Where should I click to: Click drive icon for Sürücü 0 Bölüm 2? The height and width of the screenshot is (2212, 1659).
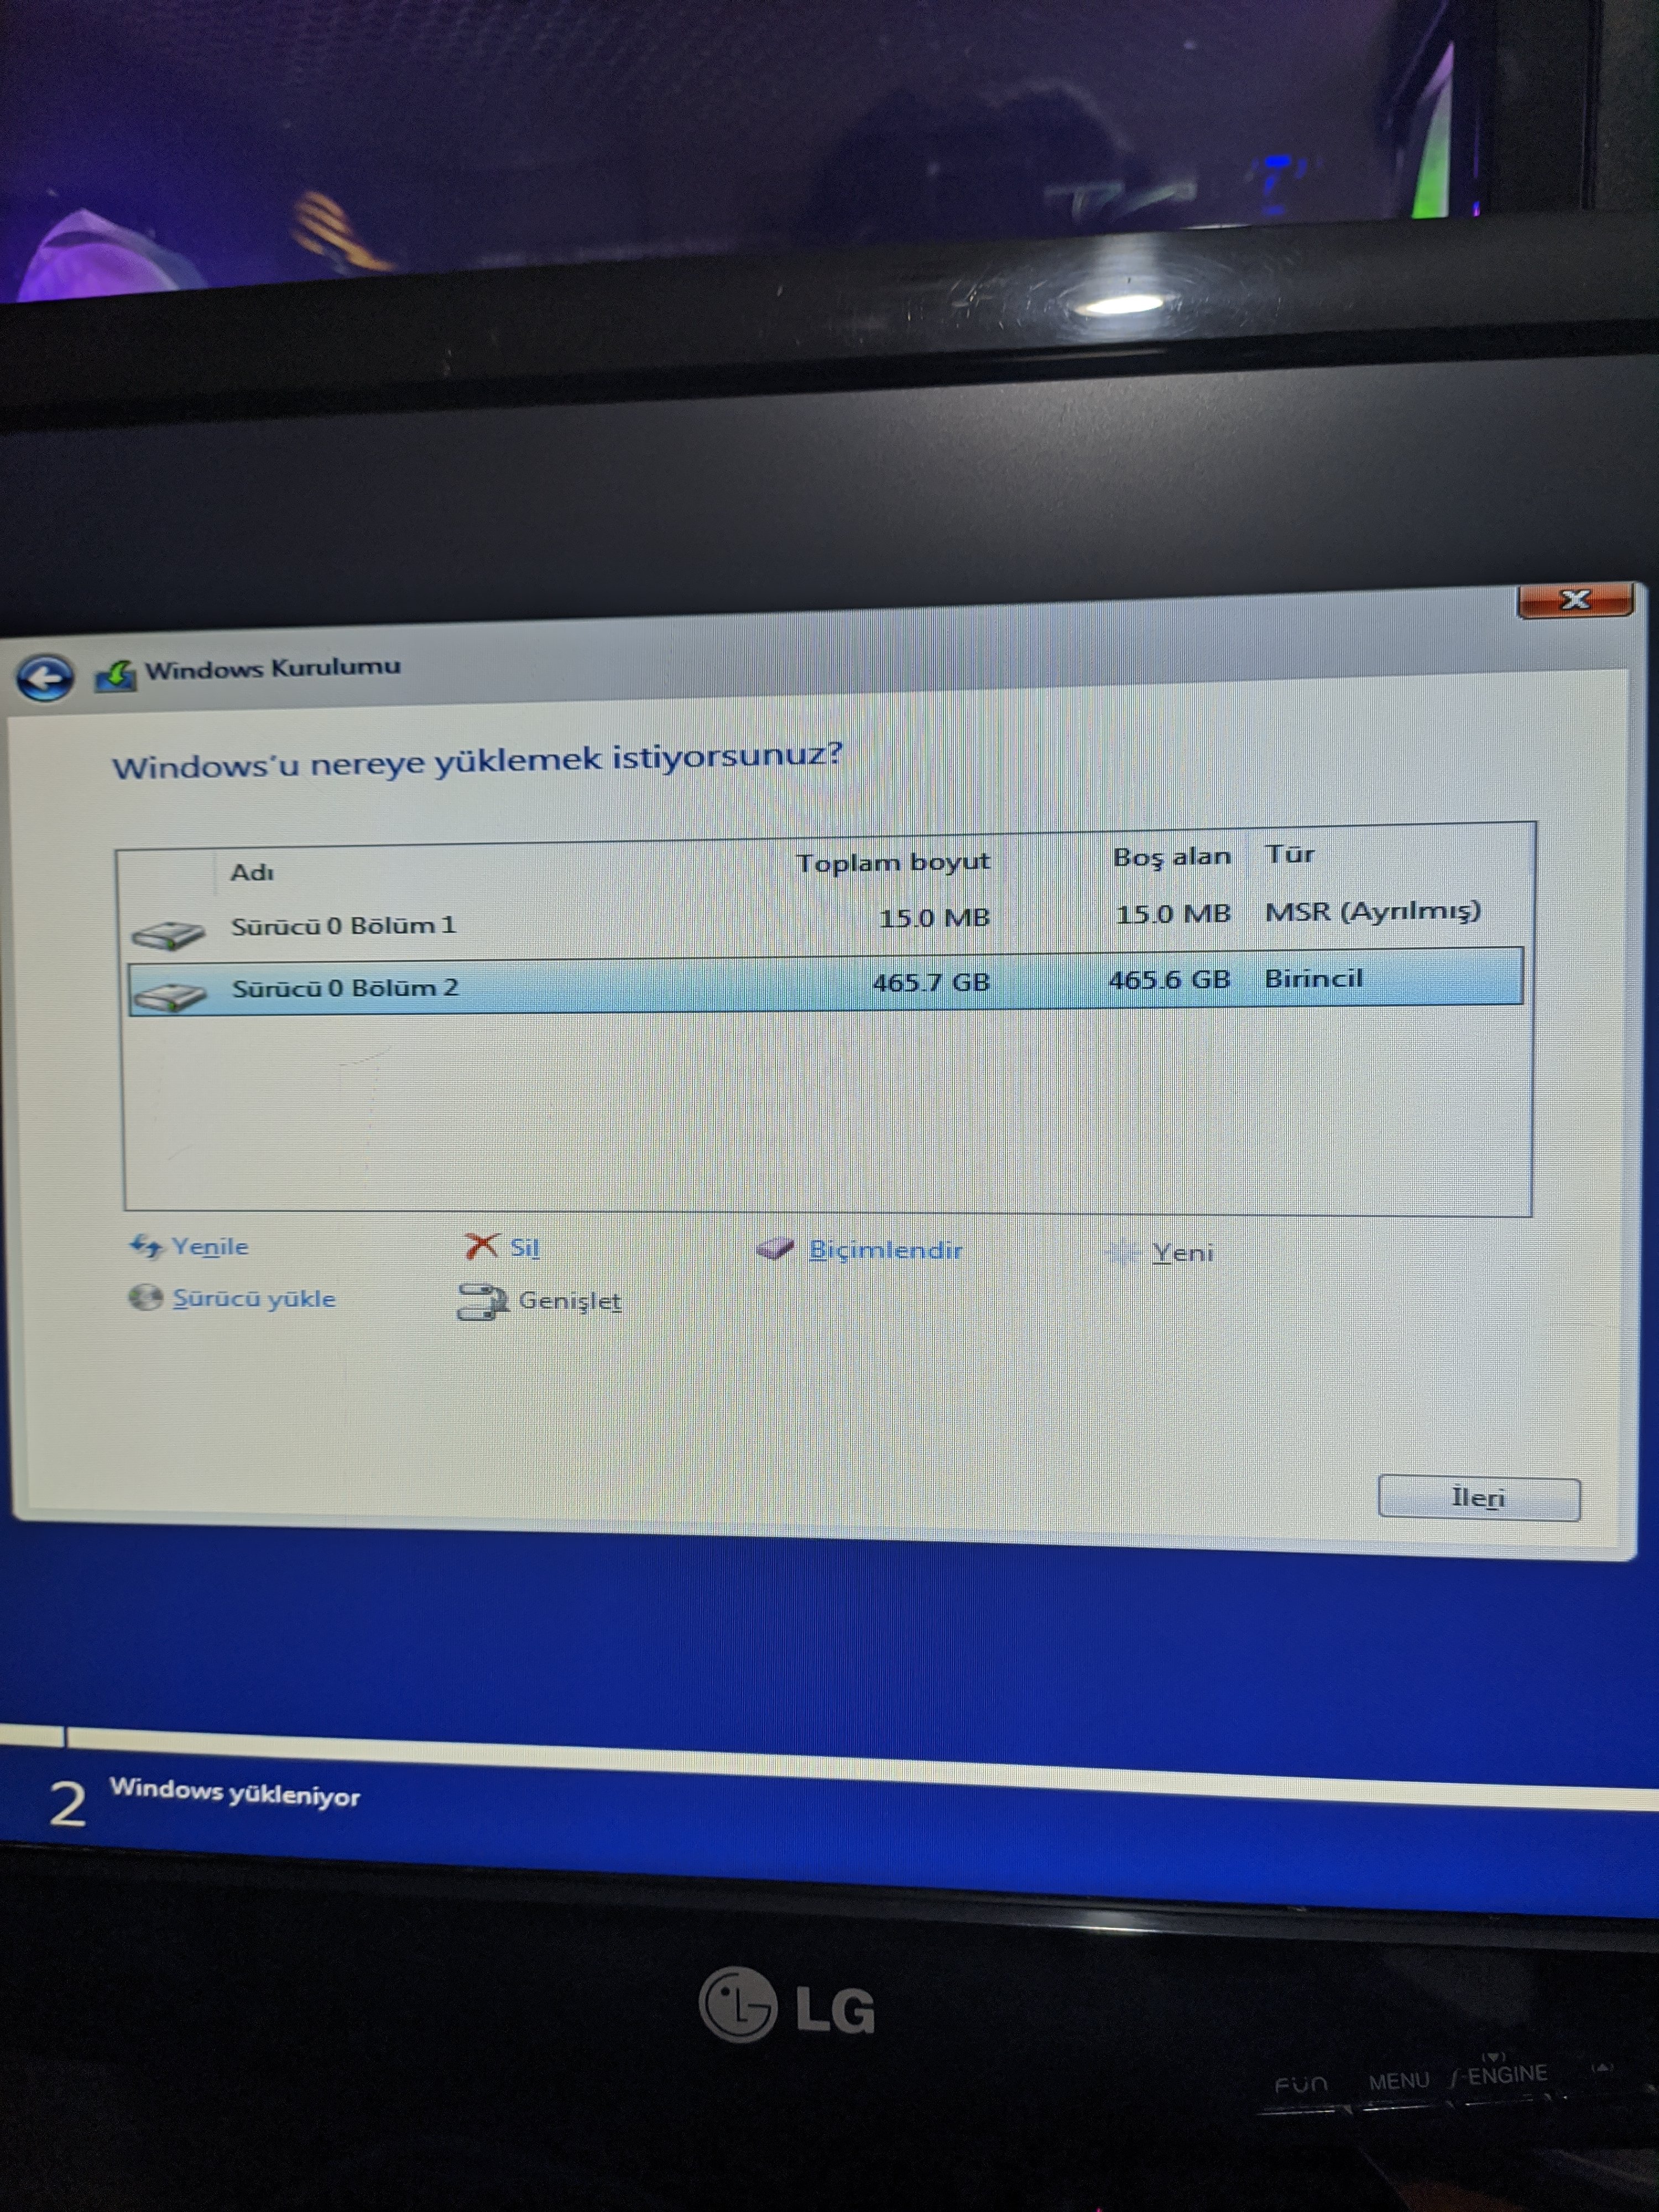click(x=169, y=995)
